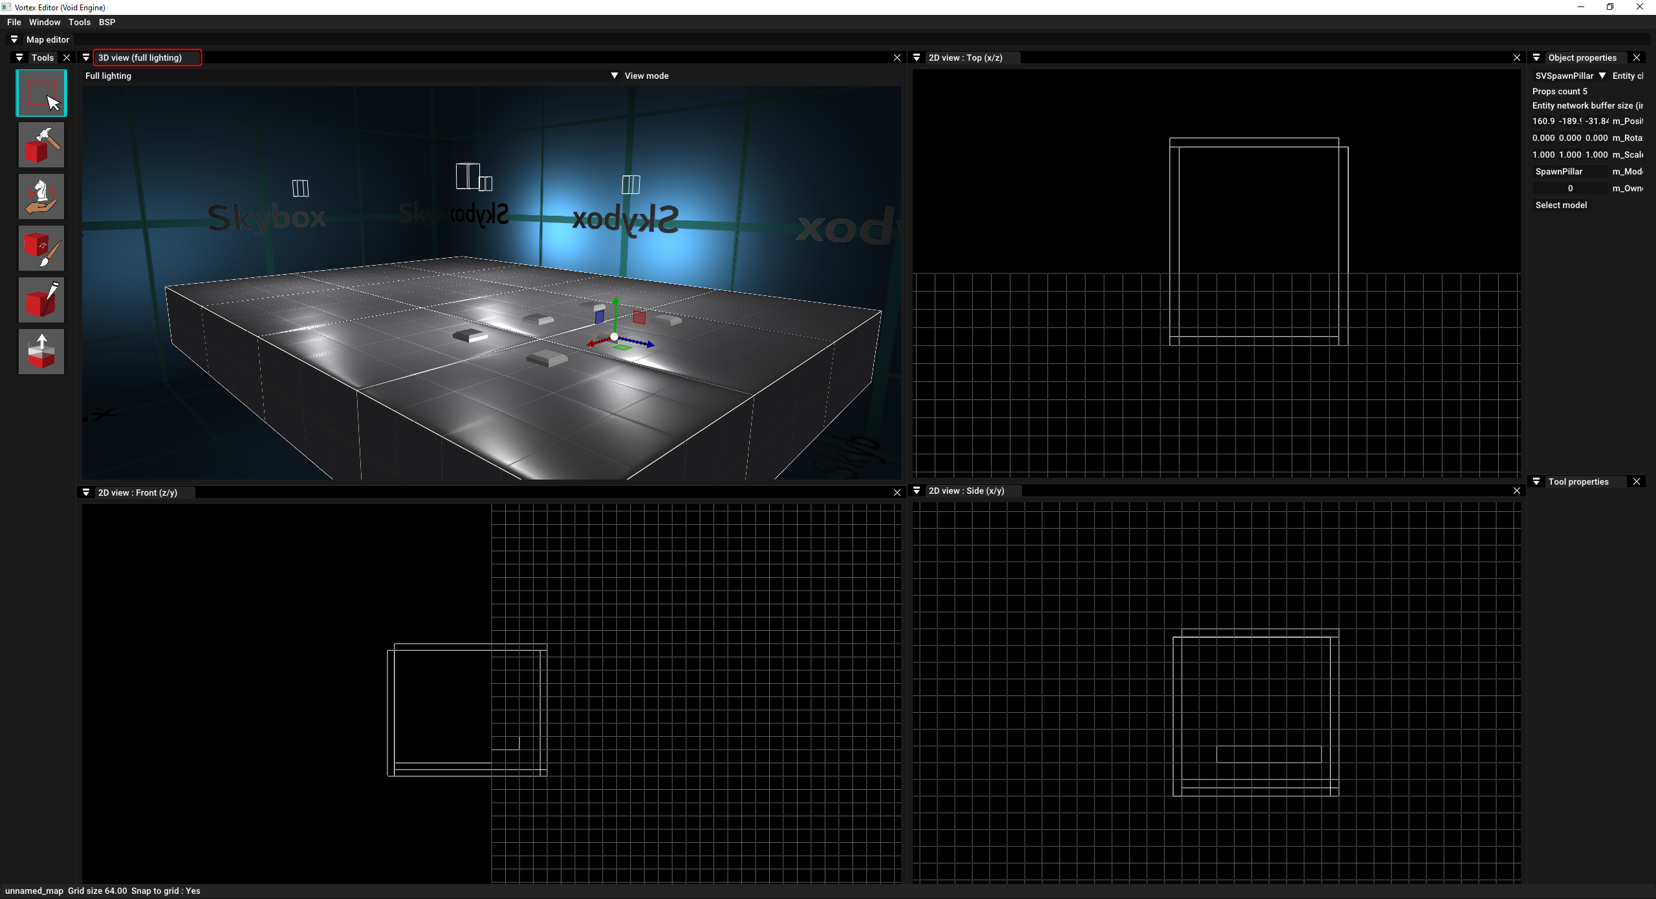This screenshot has height=899, width=1656.
Task: Select the texture paintbrush tool
Action: (x=41, y=248)
